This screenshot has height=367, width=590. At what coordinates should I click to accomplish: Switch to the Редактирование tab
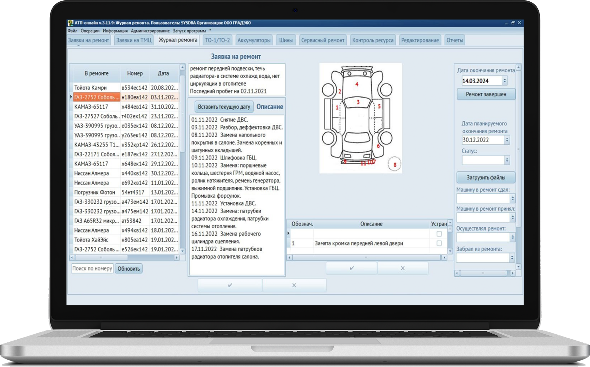420,40
